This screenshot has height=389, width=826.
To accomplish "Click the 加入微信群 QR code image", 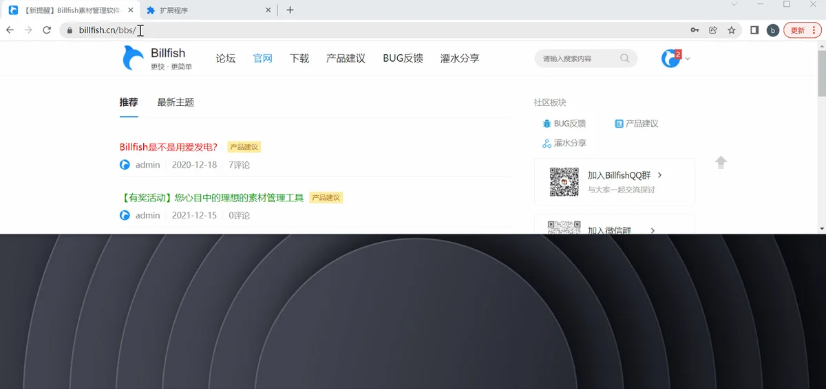I will [x=564, y=227].
